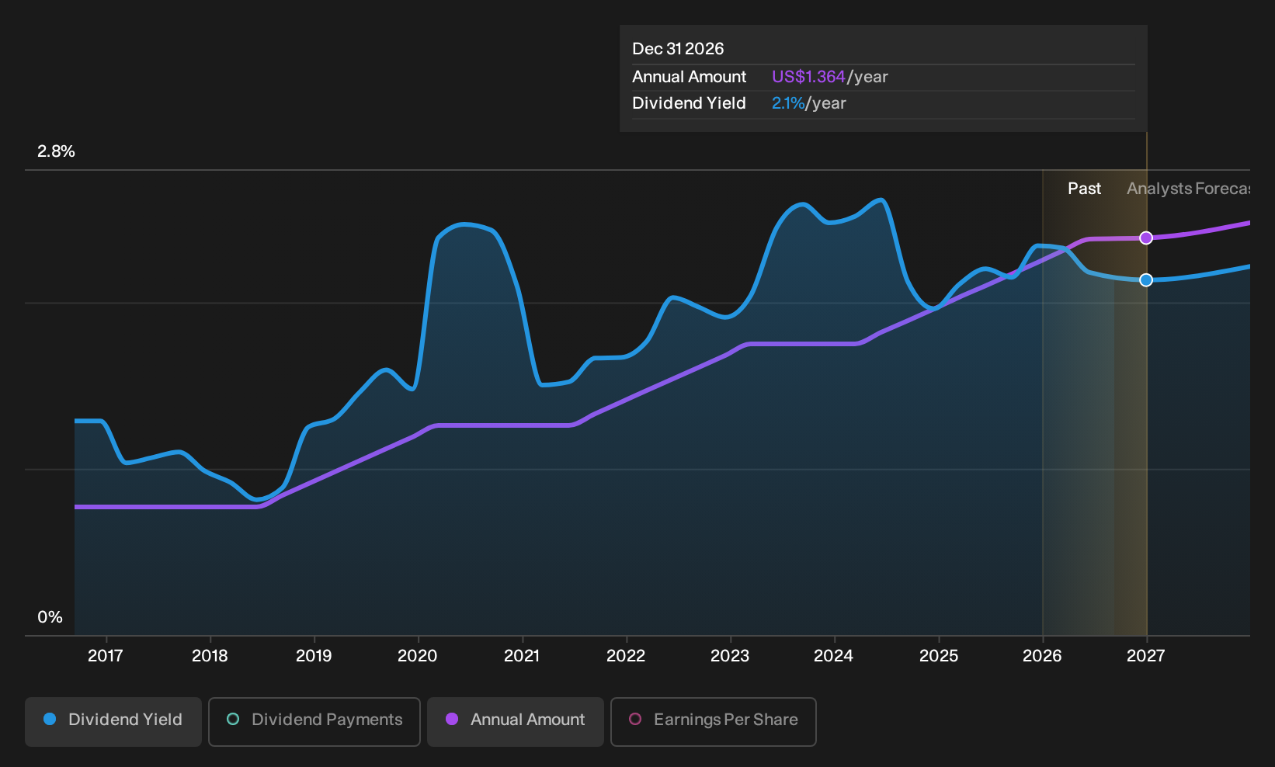Click the 2023 x-axis label
This screenshot has width=1275, height=767.
(x=730, y=656)
